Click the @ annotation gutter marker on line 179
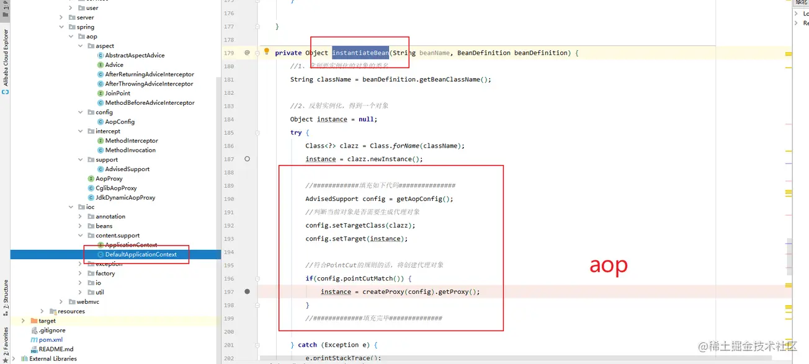The width and height of the screenshot is (809, 364). pos(247,53)
